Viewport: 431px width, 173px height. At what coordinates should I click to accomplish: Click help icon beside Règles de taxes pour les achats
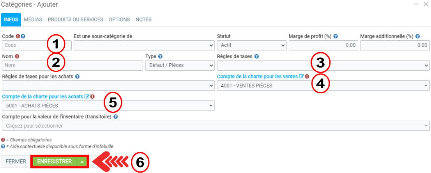click(77, 77)
